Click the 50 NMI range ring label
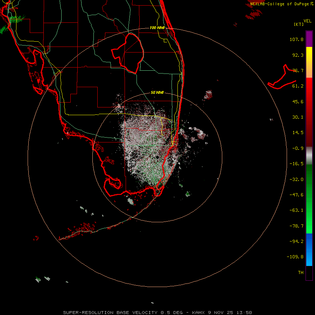 pyautogui.click(x=157, y=92)
